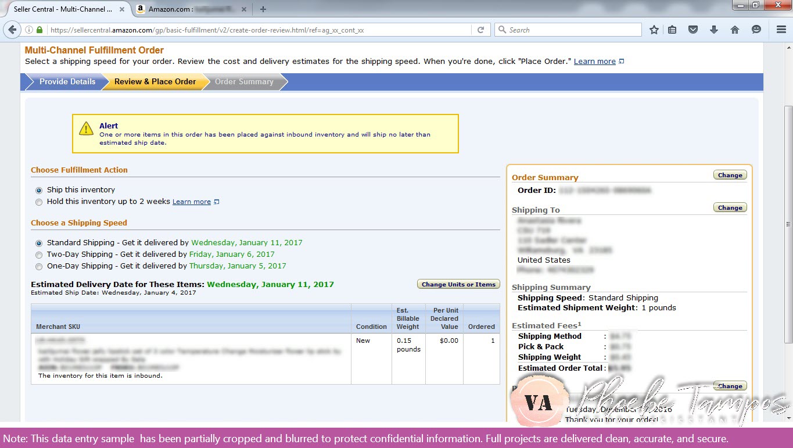Select Two-Day Shipping delivery option
This screenshot has height=448, width=793.
click(39, 255)
